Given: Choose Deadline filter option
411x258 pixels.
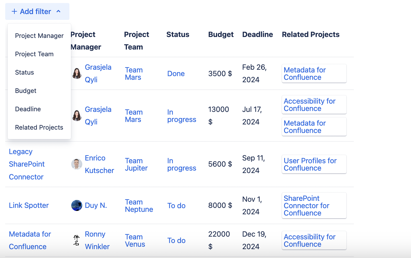Looking at the screenshot, I should pyautogui.click(x=28, y=109).
